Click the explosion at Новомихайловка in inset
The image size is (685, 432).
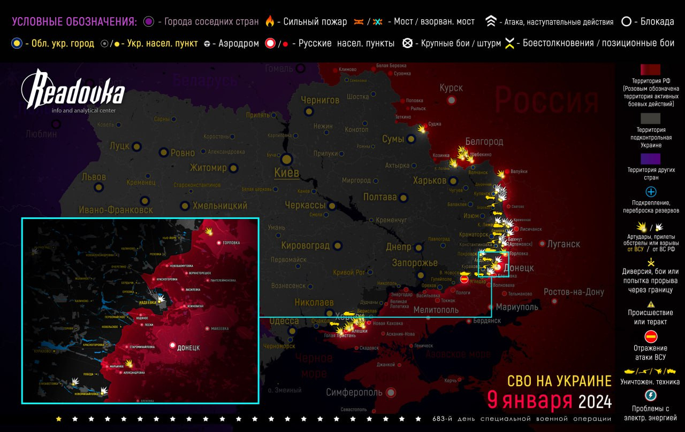[x=104, y=391]
